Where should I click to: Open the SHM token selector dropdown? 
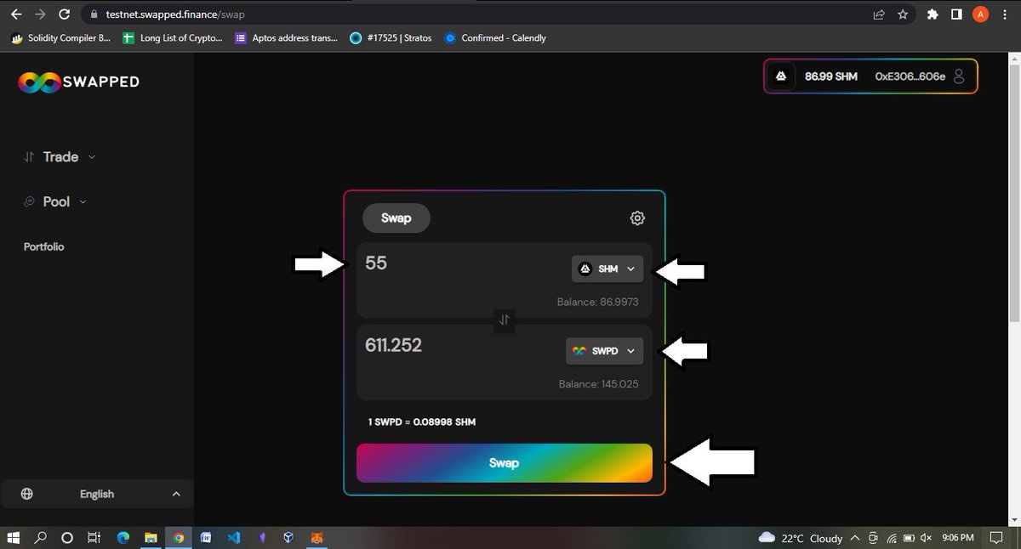[607, 269]
